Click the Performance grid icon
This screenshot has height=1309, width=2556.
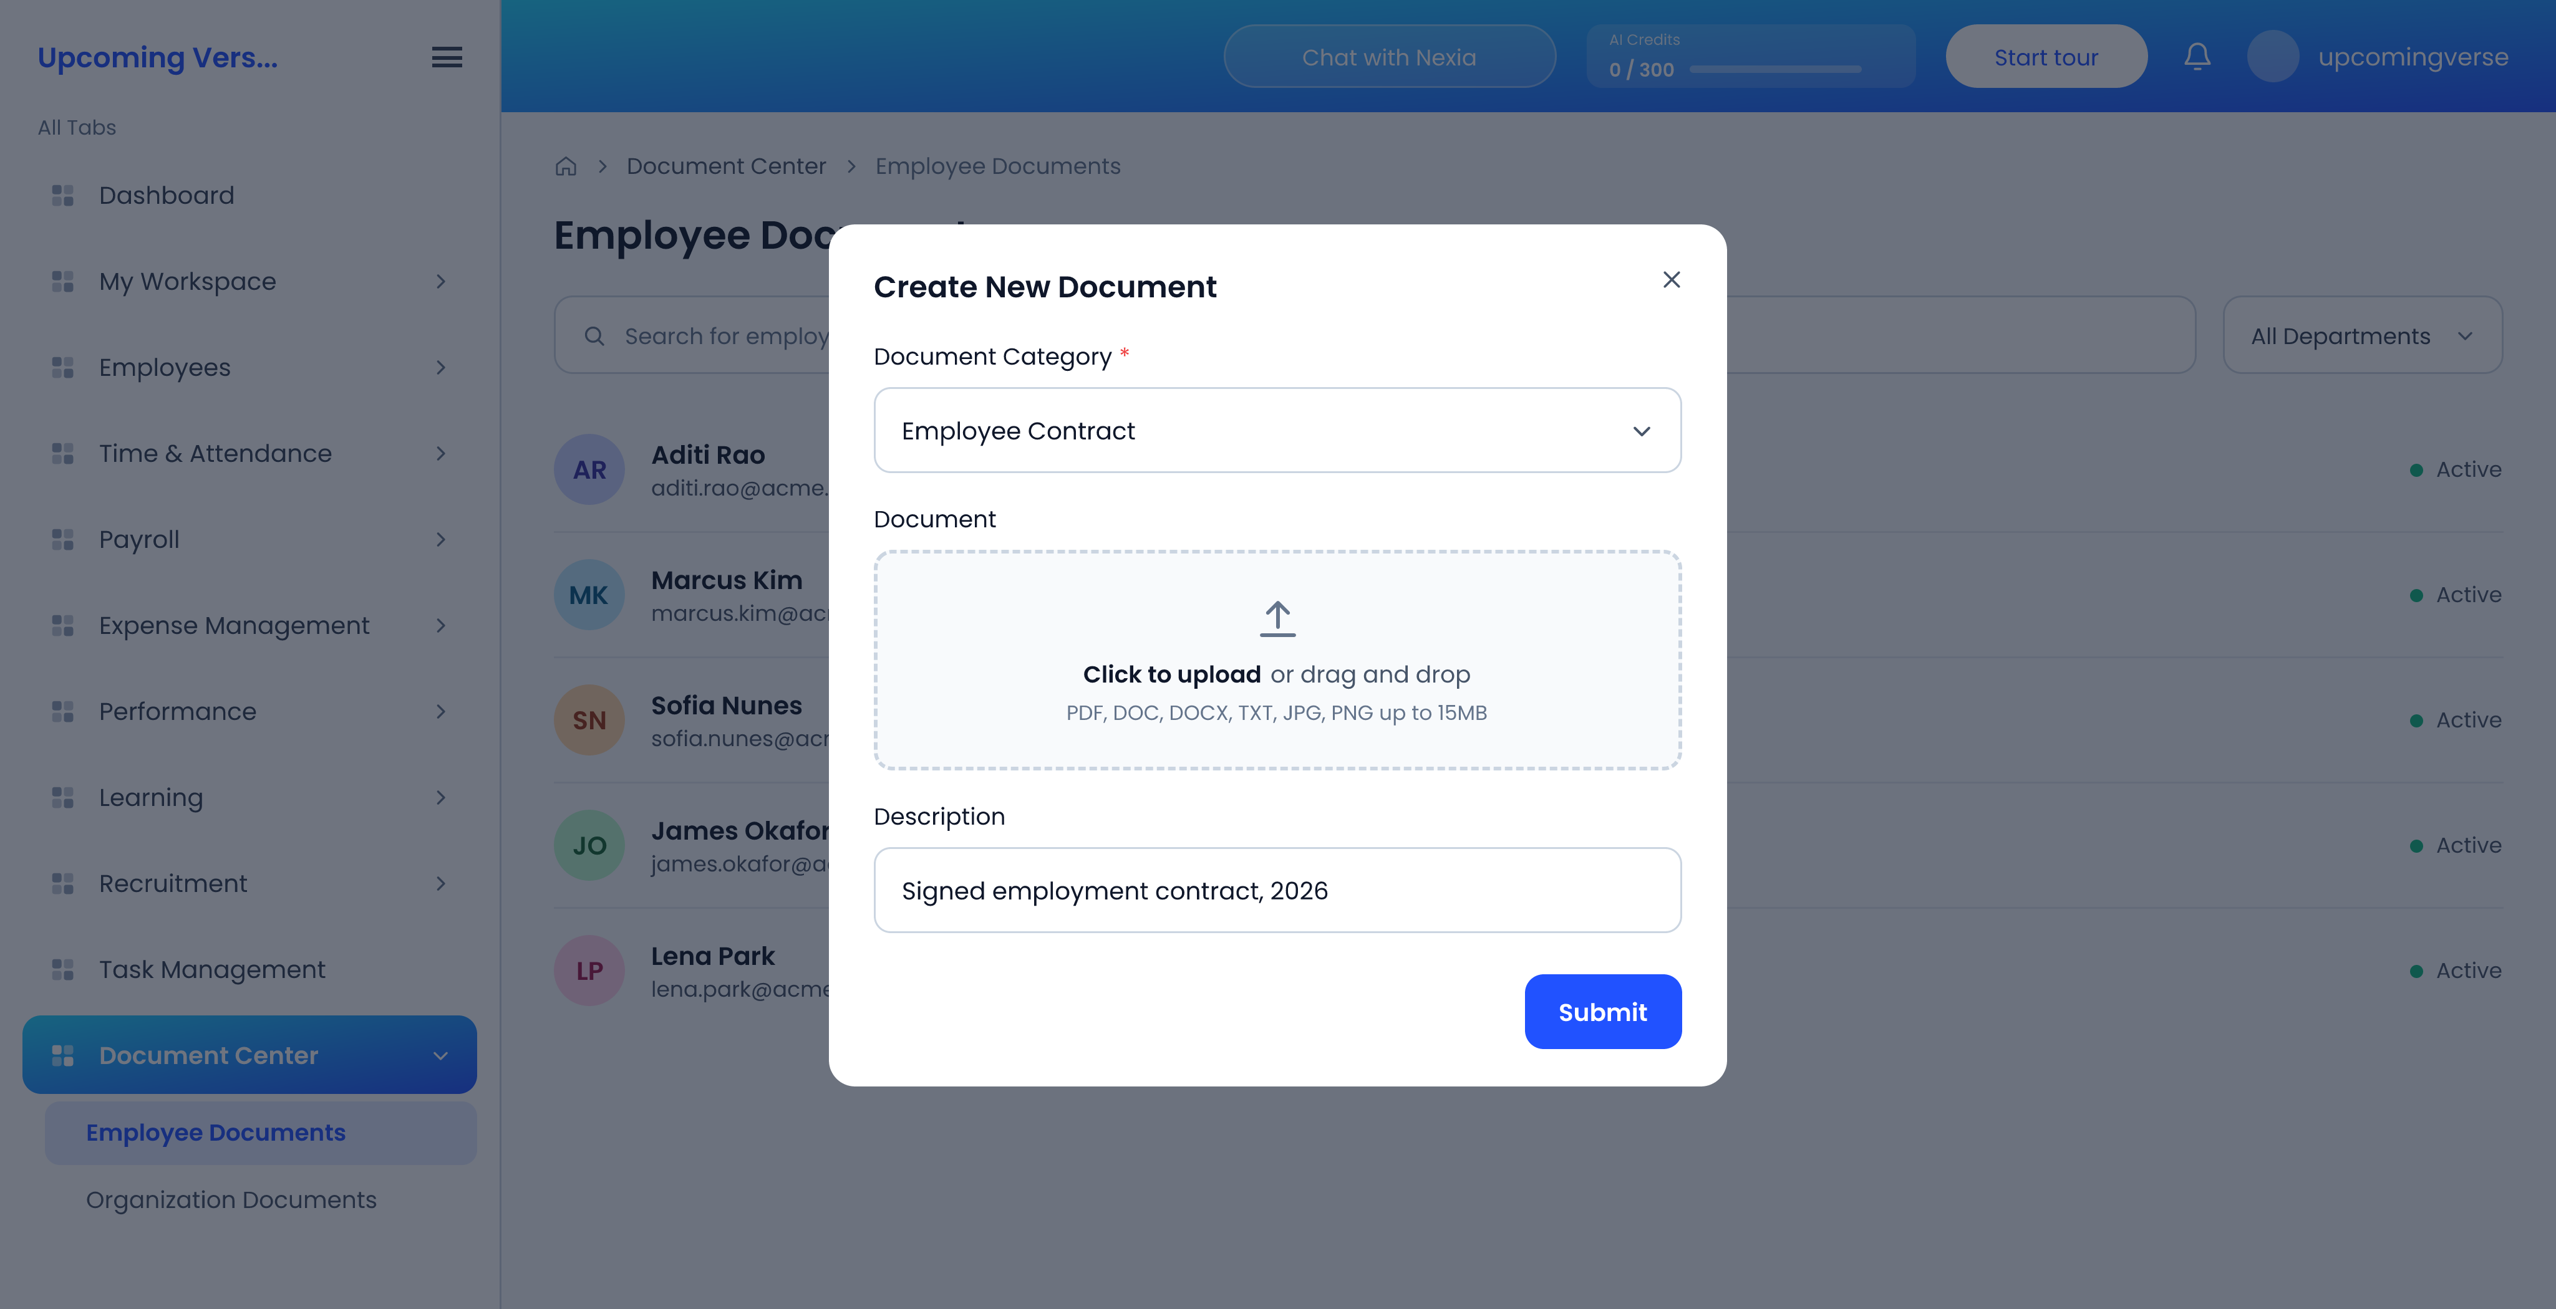62,711
